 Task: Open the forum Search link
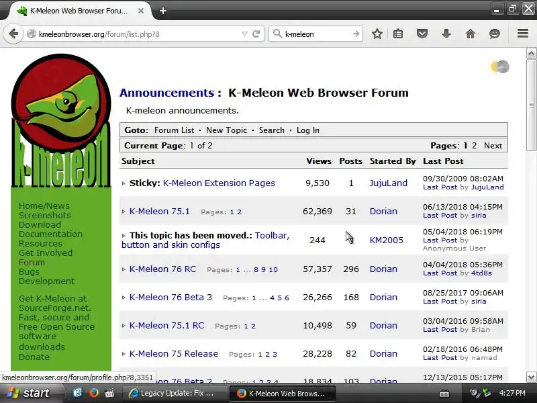point(272,130)
